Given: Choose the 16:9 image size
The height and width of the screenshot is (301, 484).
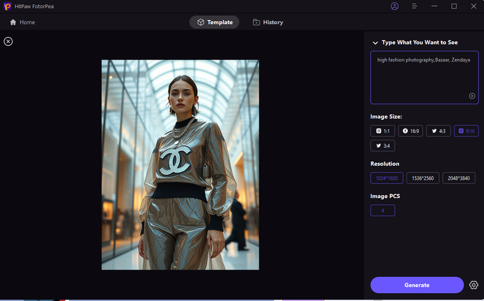Looking at the screenshot, I should 410,131.
